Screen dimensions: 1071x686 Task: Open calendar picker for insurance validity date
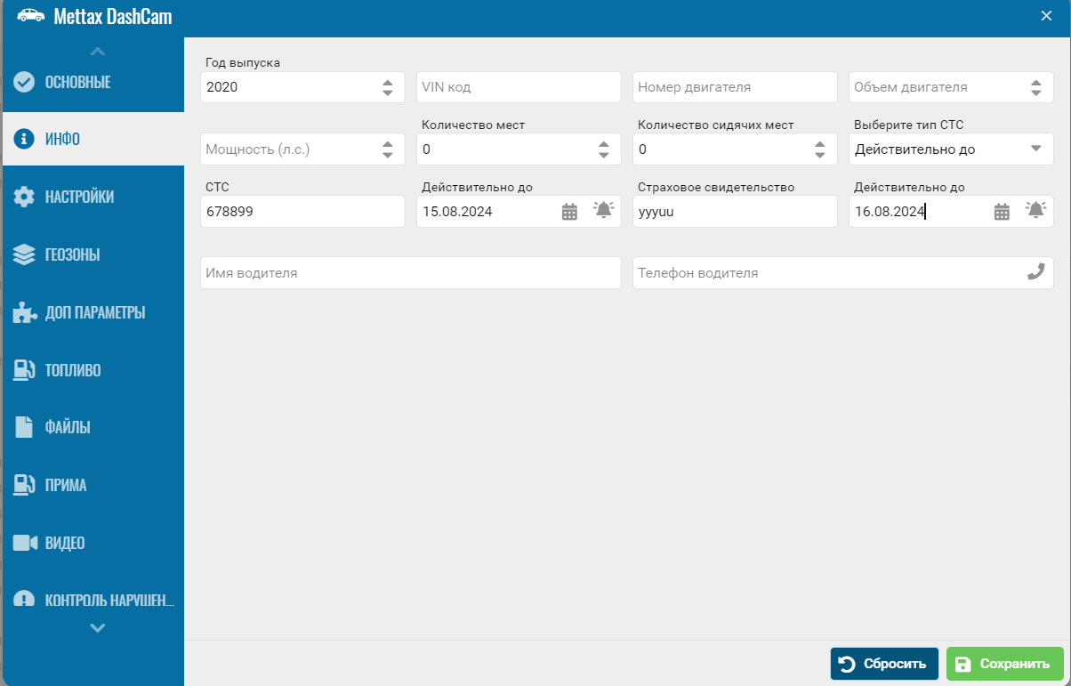click(1002, 212)
